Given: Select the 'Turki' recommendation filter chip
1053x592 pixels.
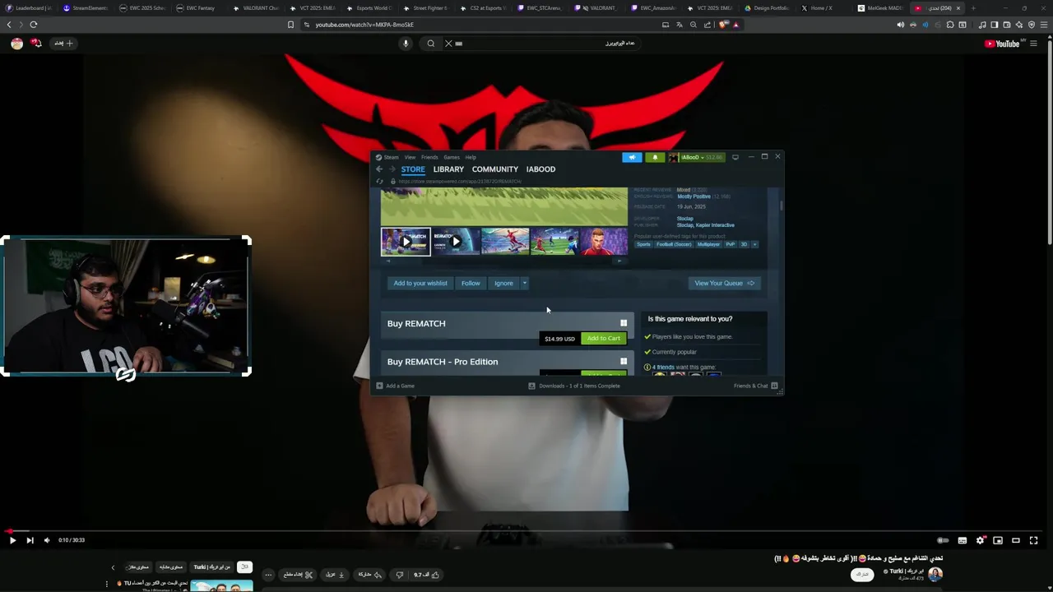Looking at the screenshot, I should (x=212, y=567).
